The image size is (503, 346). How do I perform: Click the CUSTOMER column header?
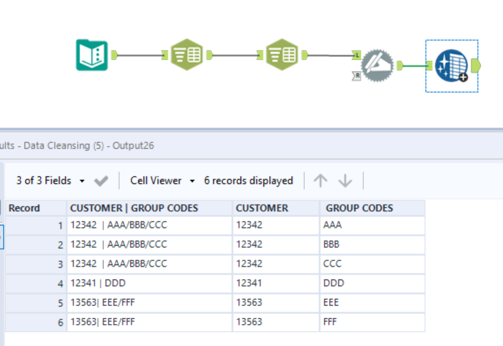tap(261, 208)
